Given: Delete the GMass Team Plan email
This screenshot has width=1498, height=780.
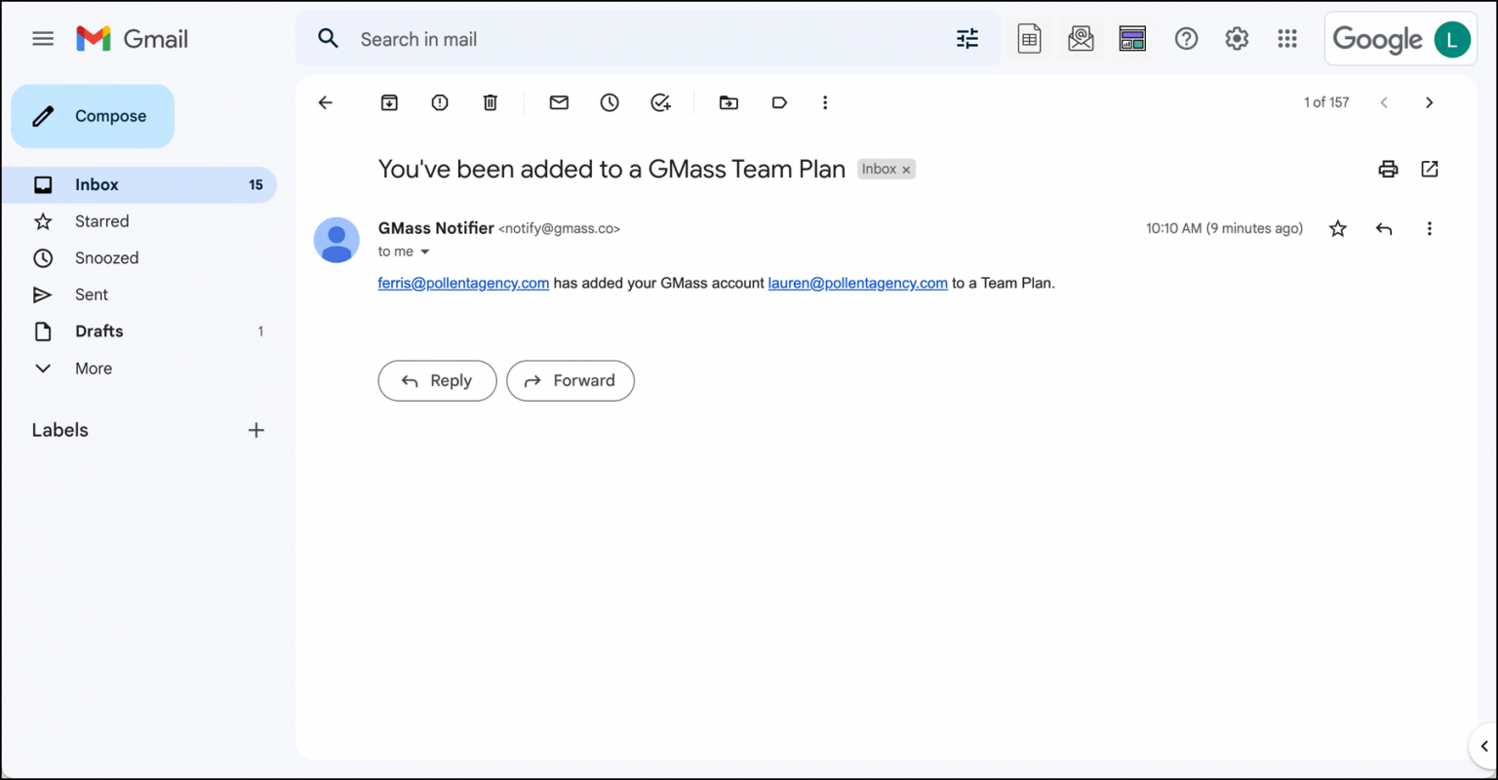Looking at the screenshot, I should click(x=490, y=102).
